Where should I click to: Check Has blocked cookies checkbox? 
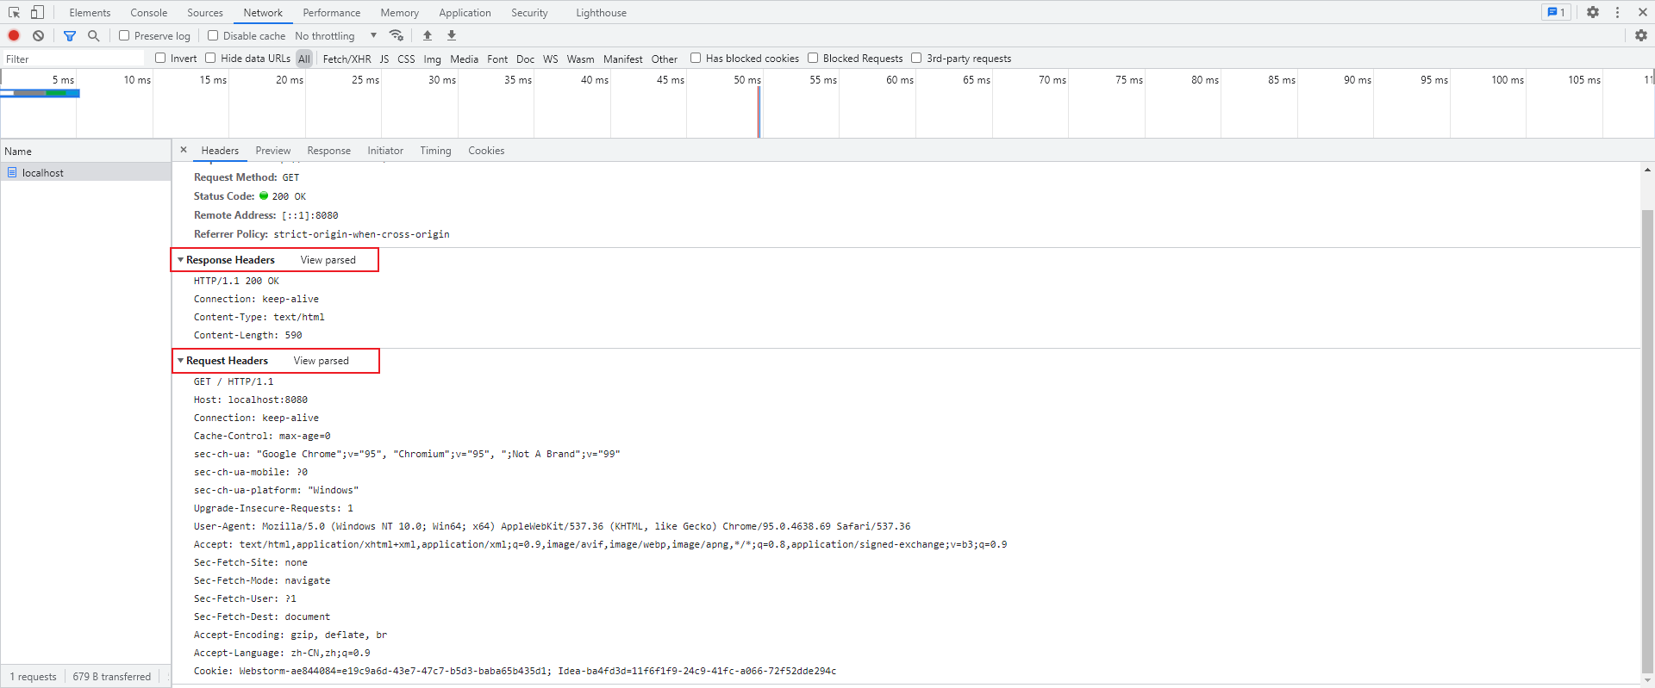696,58
